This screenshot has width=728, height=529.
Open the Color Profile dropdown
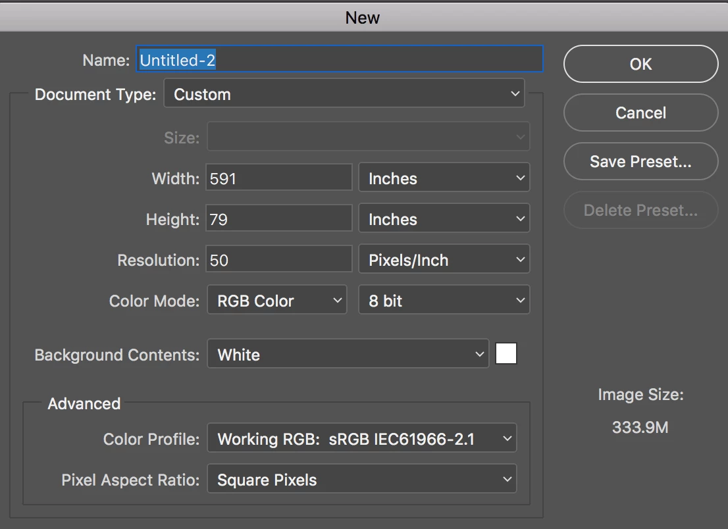(x=361, y=439)
